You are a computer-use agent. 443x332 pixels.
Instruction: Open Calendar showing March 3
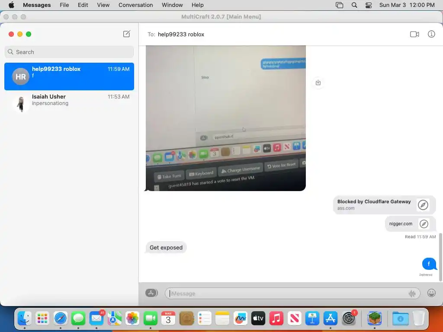click(x=168, y=319)
